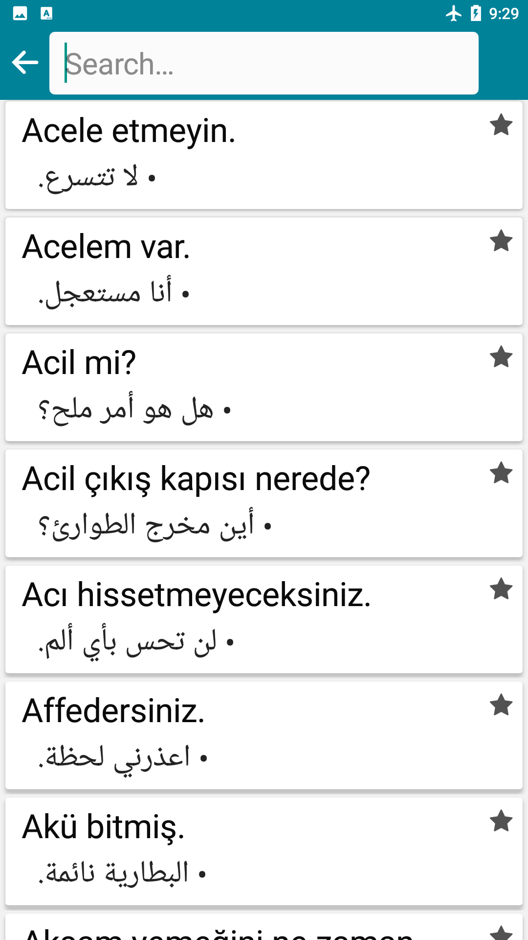Tap the airplane mode status icon
This screenshot has width=528, height=940.
click(454, 13)
